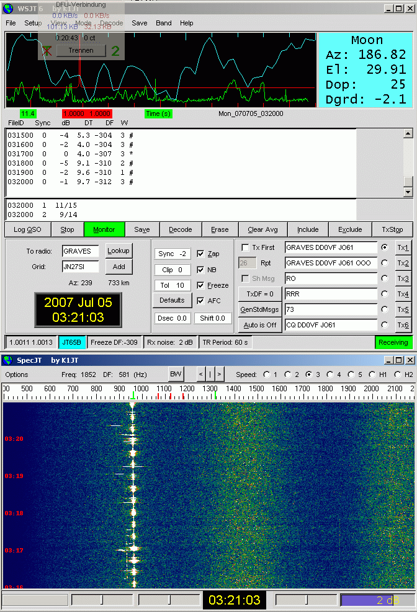The image size is (417, 612).
Task: Click the right arrow button in SpecJT
Action: tap(220, 375)
